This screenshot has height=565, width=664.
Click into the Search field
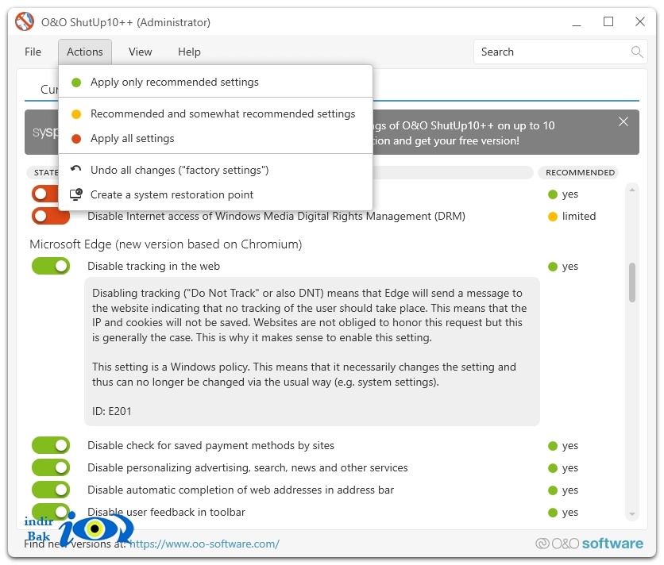(x=554, y=52)
